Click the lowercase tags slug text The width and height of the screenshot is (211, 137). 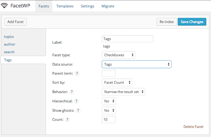click(x=107, y=46)
